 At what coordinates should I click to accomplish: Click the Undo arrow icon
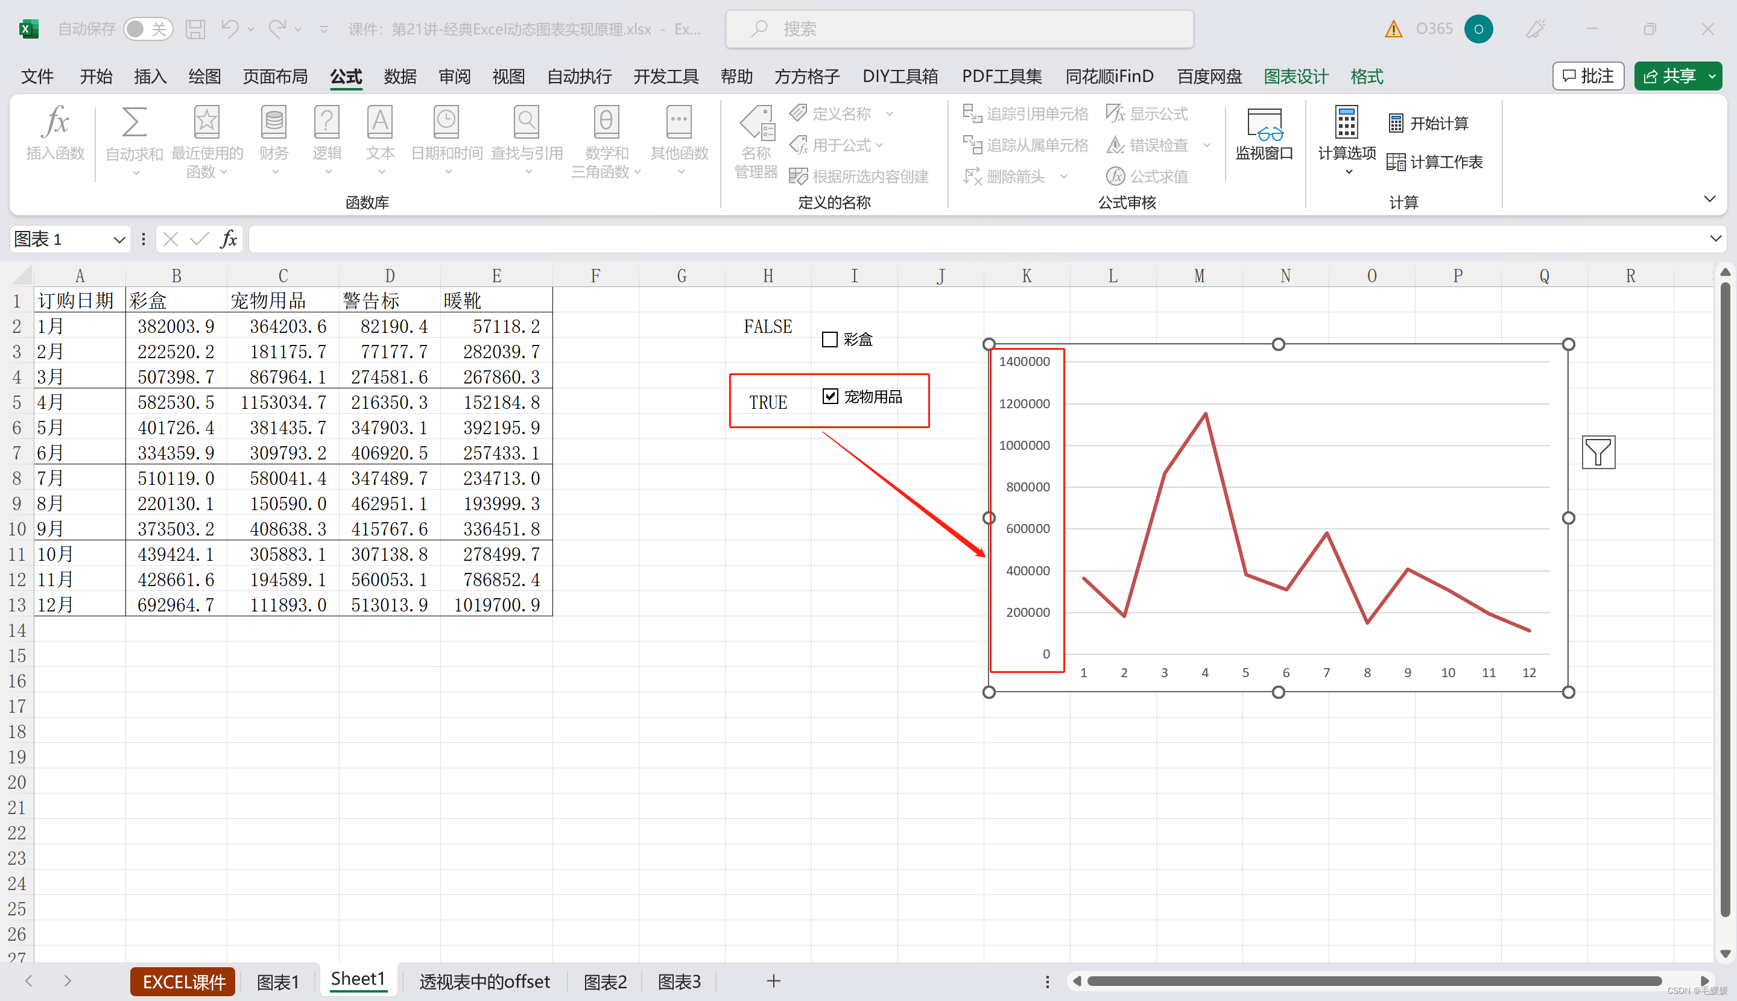[230, 29]
